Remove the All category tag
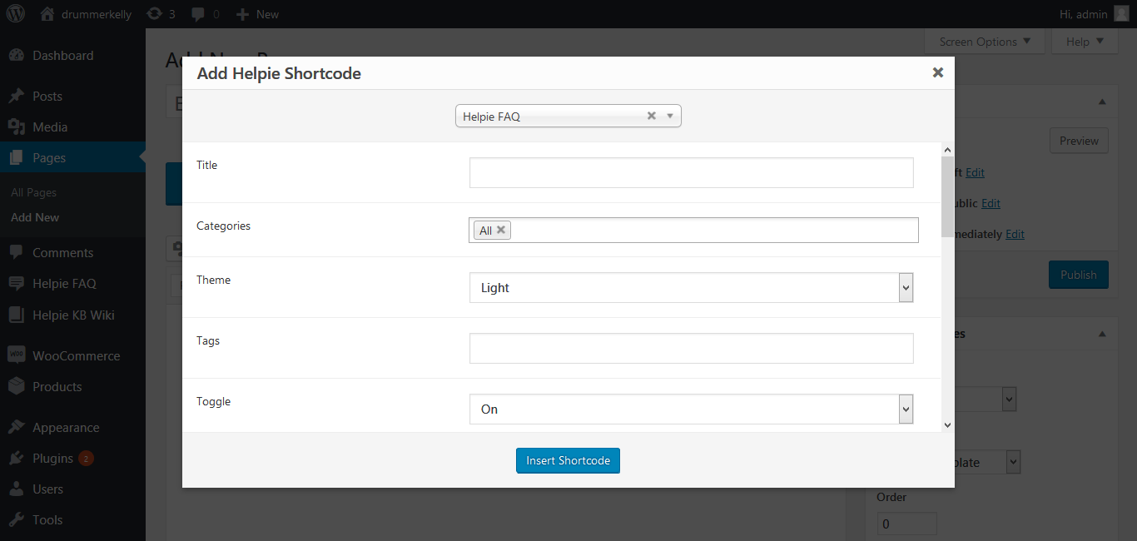Image resolution: width=1137 pixels, height=541 pixels. [501, 231]
